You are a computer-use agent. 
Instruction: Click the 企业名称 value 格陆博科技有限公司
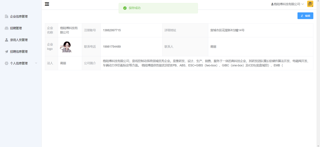coord(69,30)
